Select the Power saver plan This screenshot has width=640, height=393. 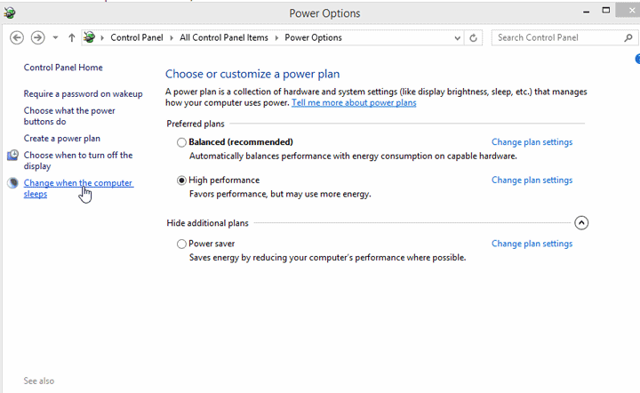pos(182,244)
